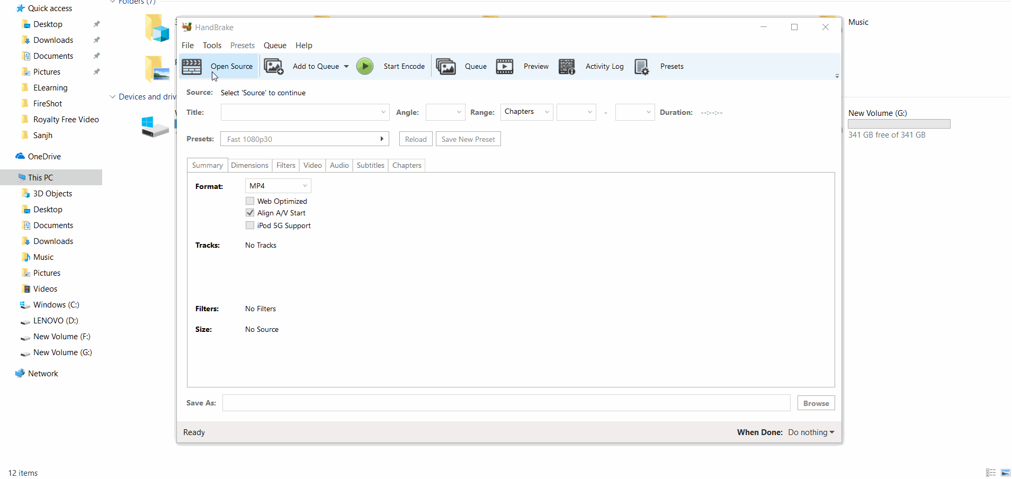This screenshot has width=1012, height=479.
Task: Enable iPod 5G Support checkbox
Action: (250, 225)
